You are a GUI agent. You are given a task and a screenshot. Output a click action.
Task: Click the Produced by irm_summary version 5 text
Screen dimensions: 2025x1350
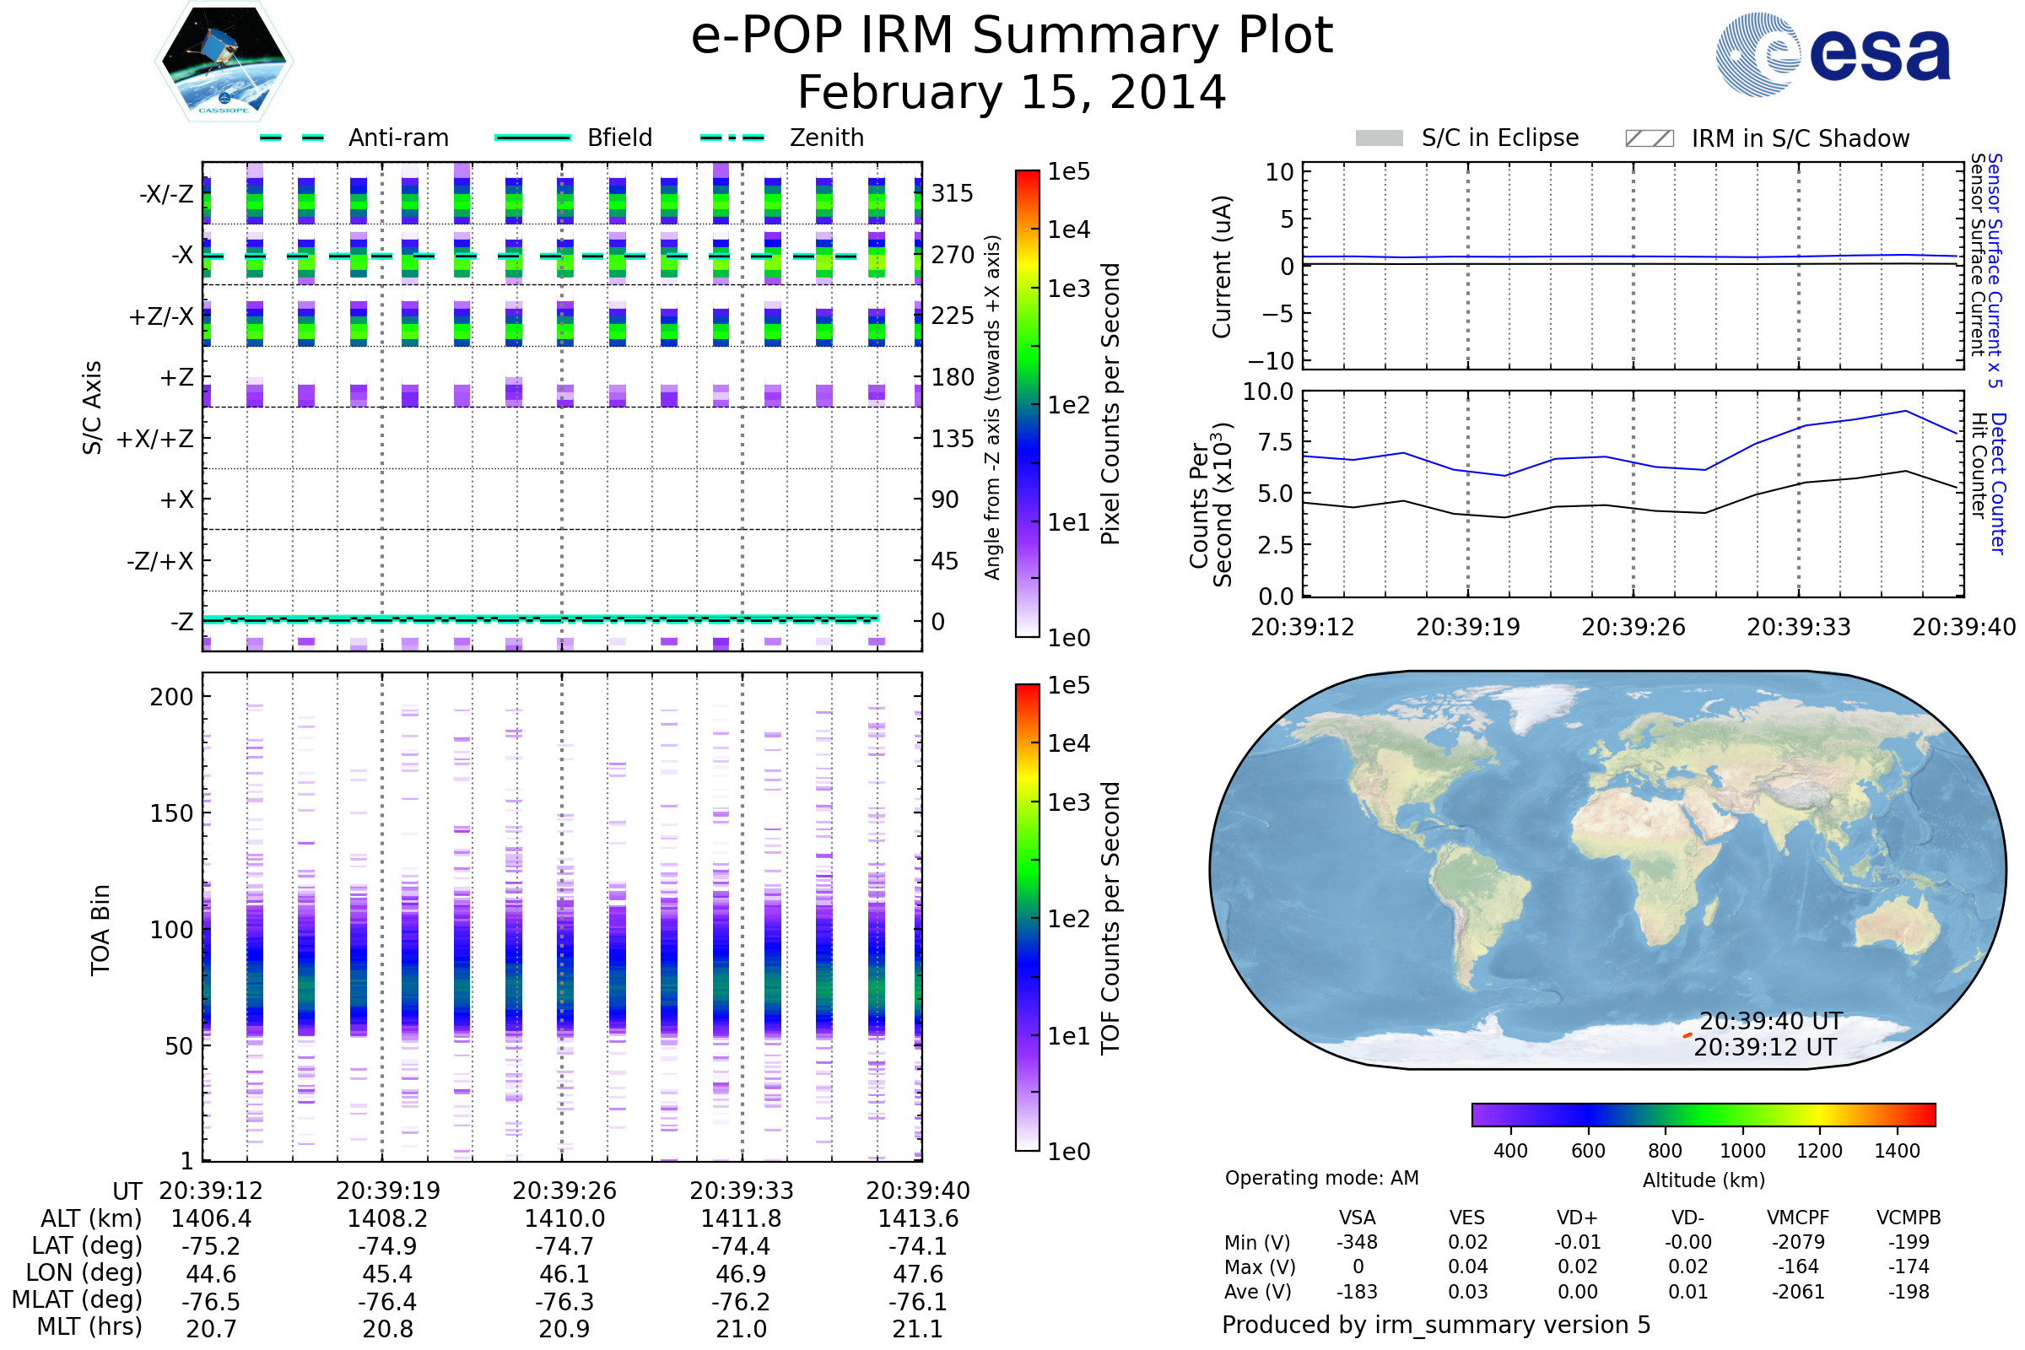[1436, 1325]
